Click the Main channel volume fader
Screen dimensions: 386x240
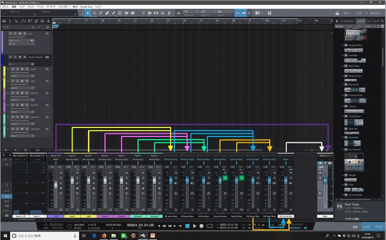tap(325, 181)
